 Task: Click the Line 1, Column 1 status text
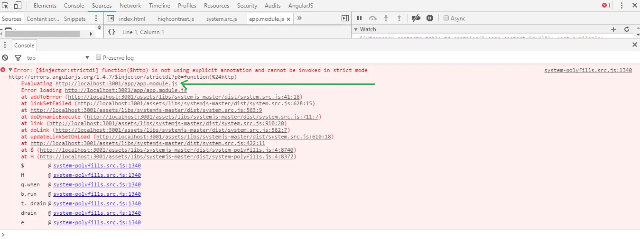pyautogui.click(x=143, y=32)
